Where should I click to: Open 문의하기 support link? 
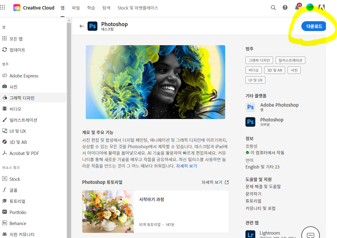(x=253, y=194)
